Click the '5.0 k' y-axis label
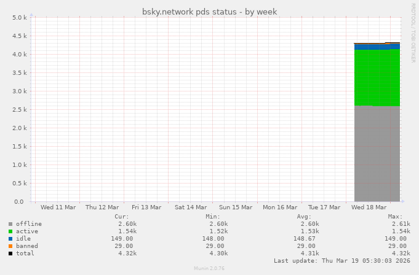 20,18
